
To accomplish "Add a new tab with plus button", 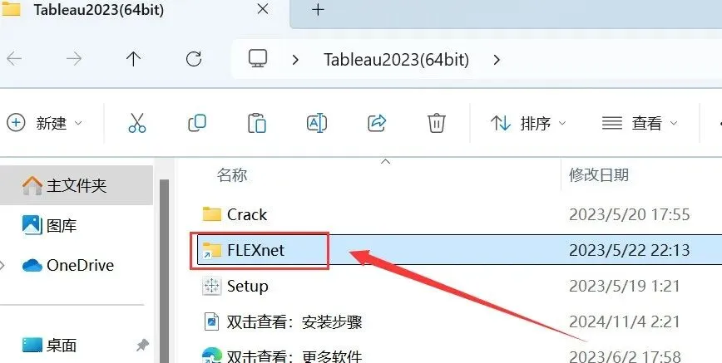I will (319, 10).
